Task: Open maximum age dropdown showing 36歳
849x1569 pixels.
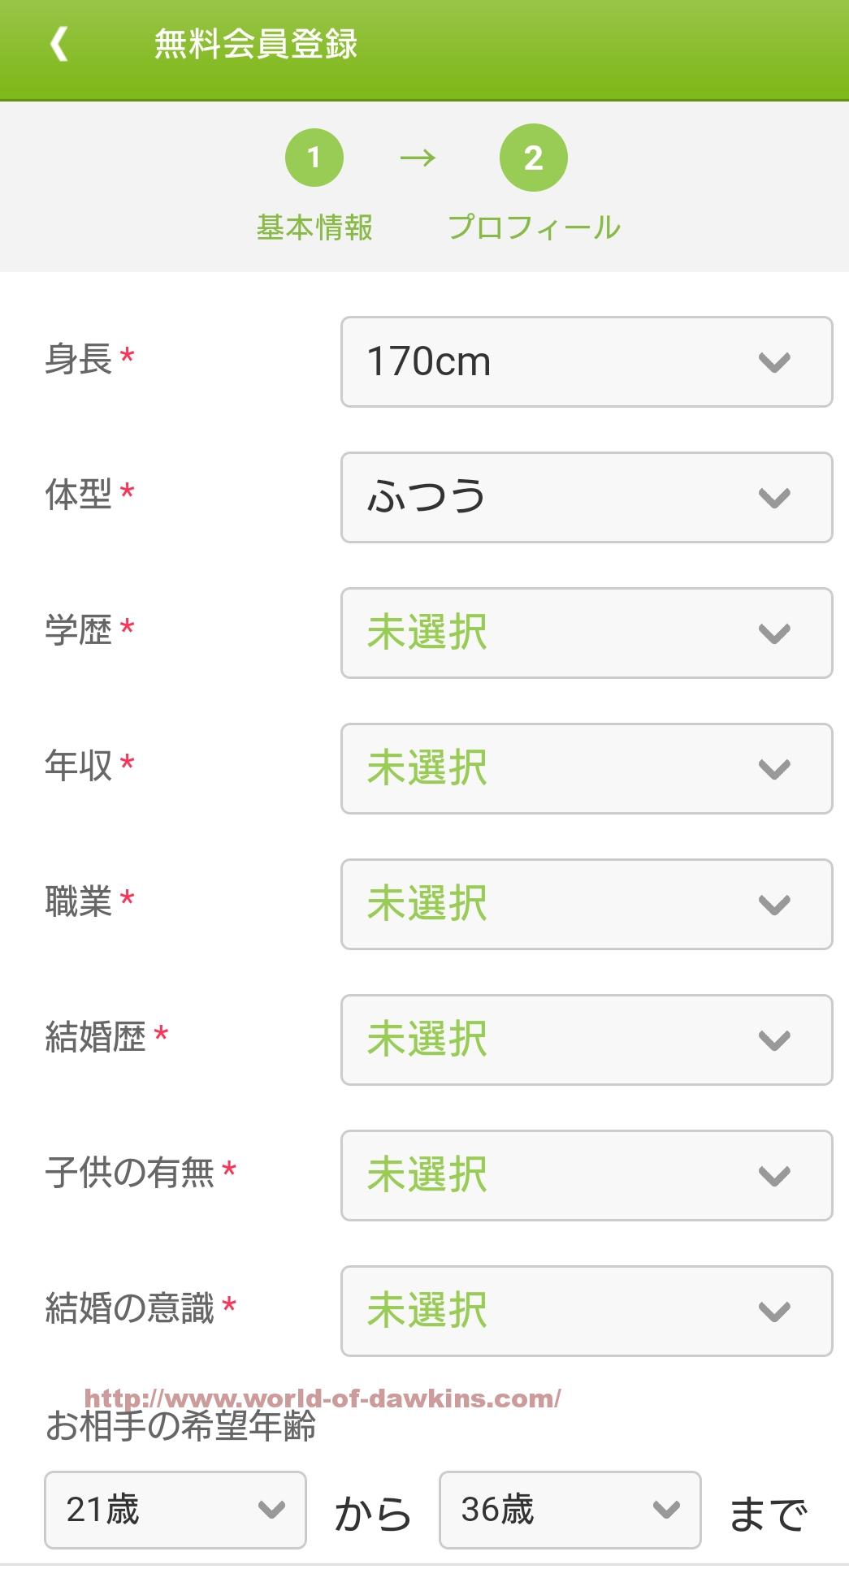Action: (x=570, y=1510)
